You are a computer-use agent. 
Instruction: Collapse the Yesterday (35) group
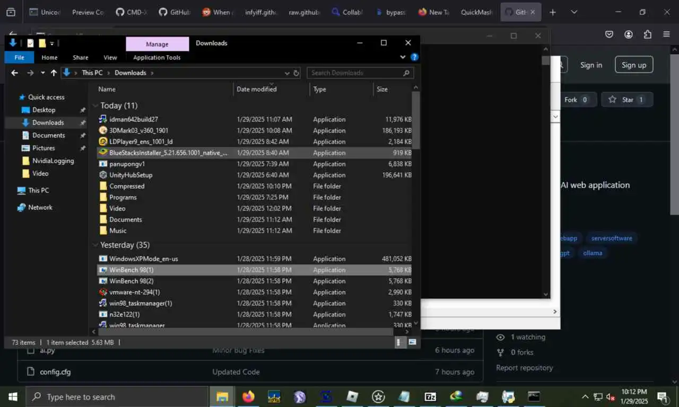(95, 245)
